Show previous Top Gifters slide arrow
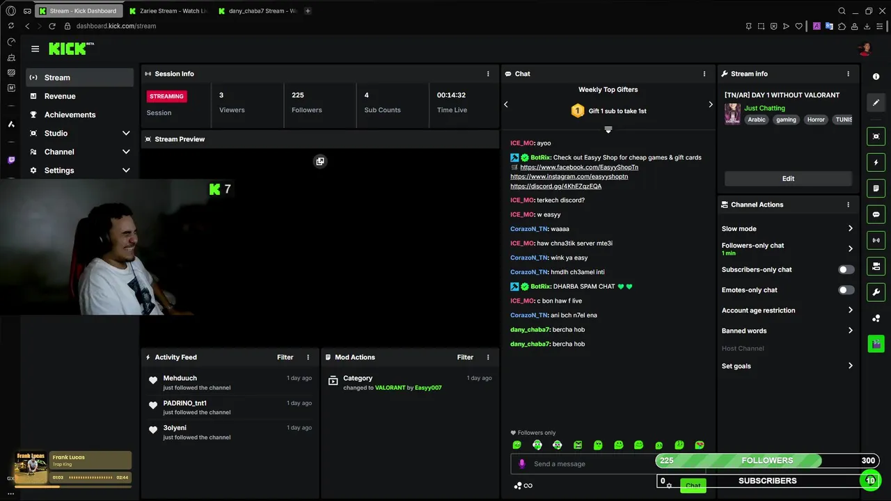The height and width of the screenshot is (501, 891). click(506, 104)
